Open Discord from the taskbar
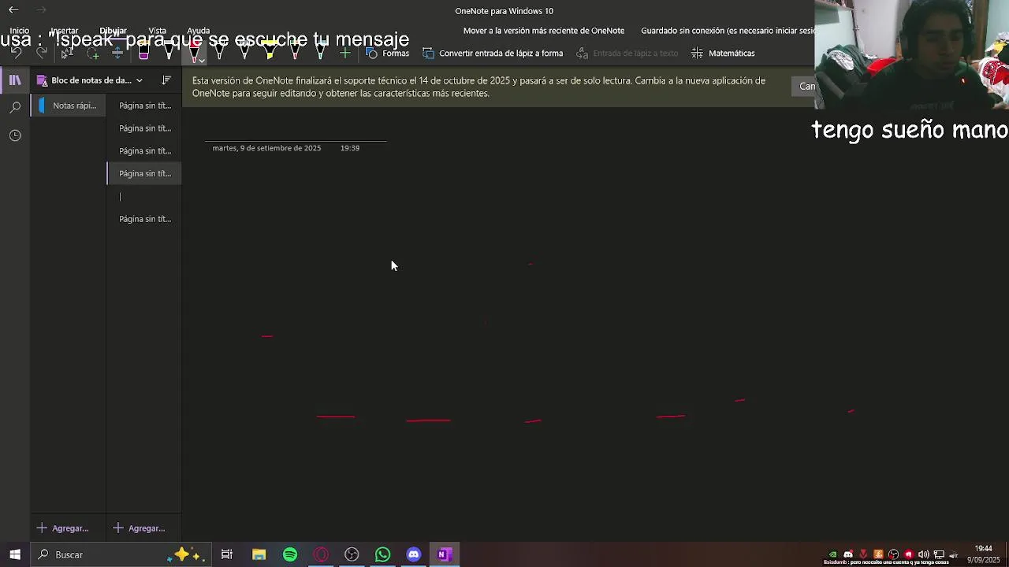This screenshot has width=1009, height=567. point(414,554)
